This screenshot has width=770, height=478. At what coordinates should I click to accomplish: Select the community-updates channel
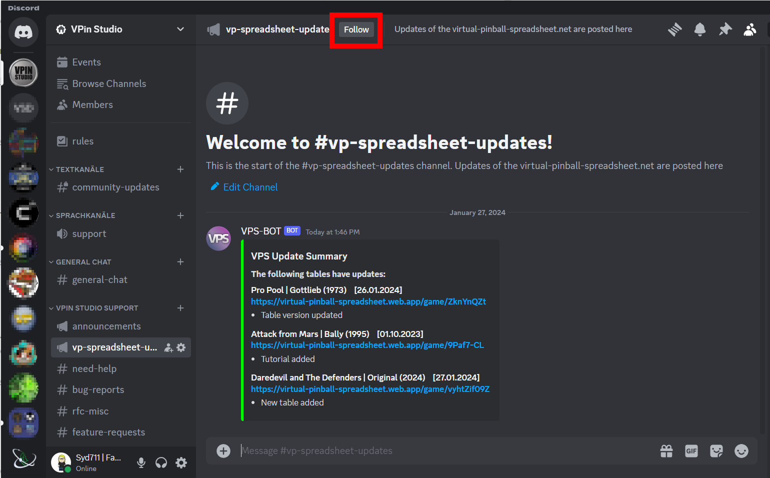120,187
